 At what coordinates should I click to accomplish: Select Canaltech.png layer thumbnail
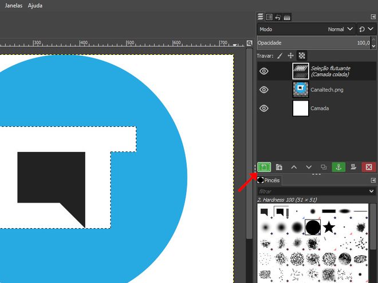[x=300, y=90]
